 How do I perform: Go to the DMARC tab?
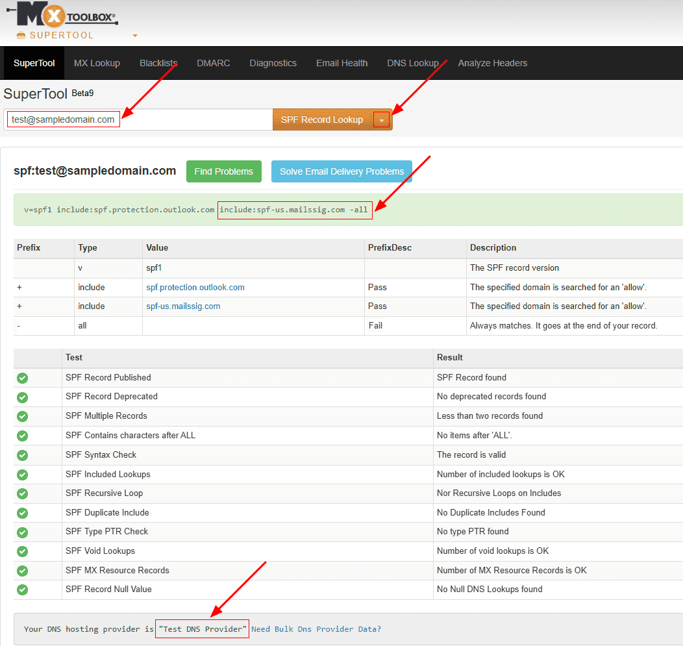tap(214, 63)
